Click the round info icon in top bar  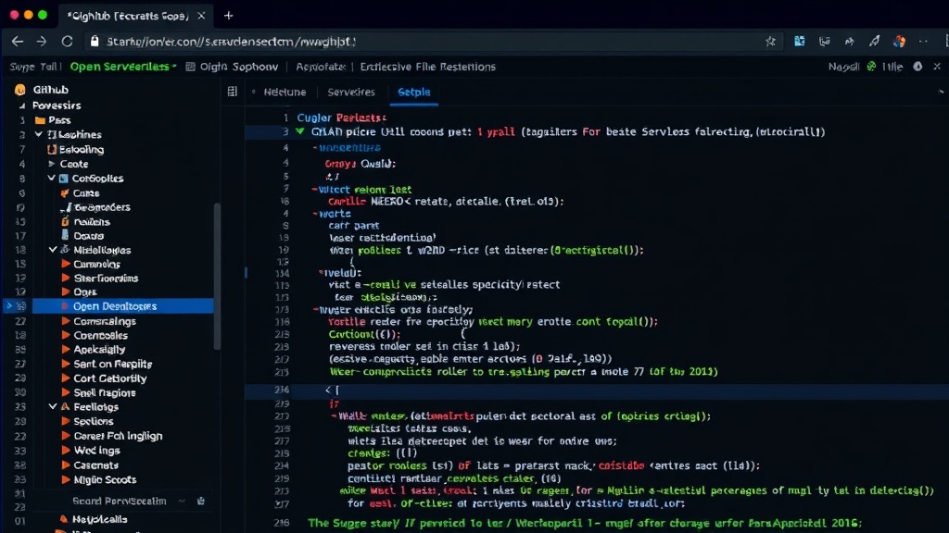917,67
